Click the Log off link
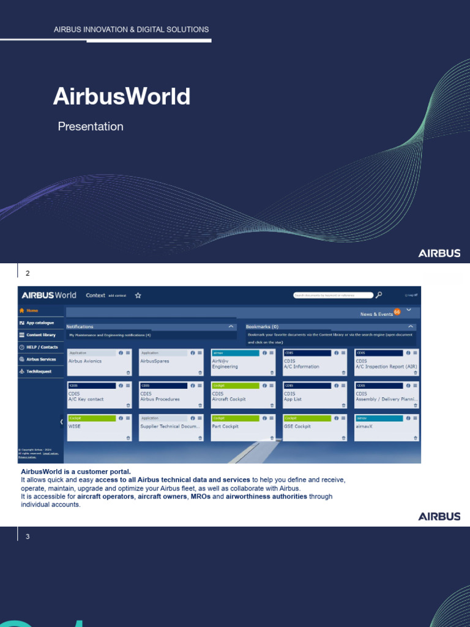470x627 pixels. click(x=411, y=295)
